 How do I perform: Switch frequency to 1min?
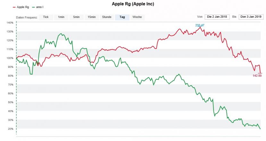click(x=61, y=17)
